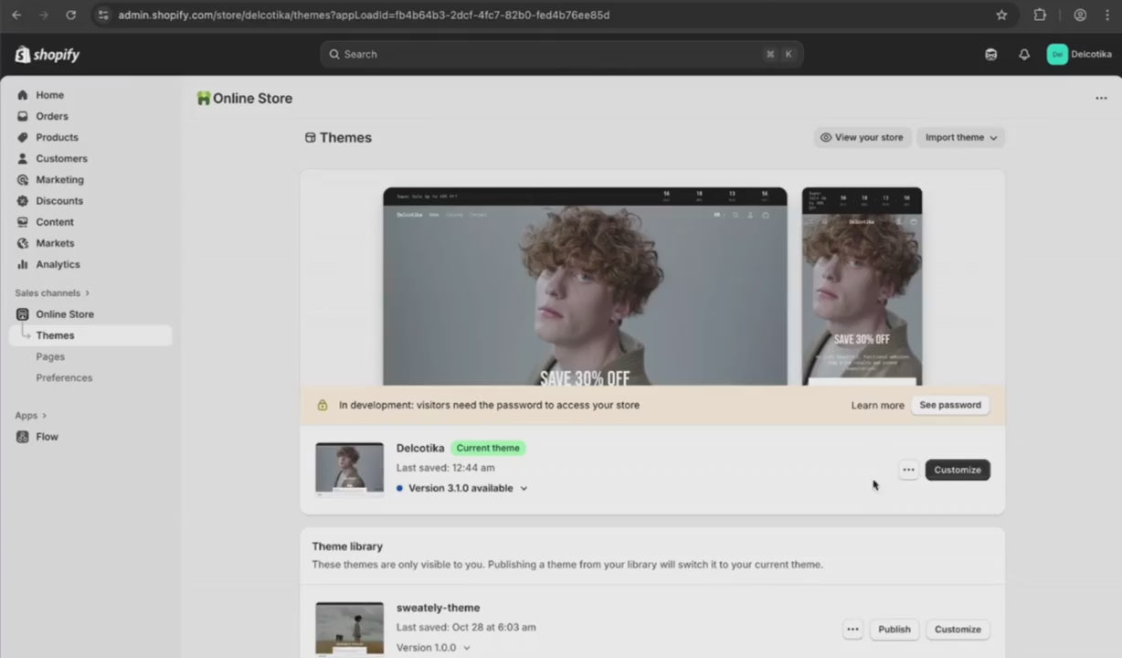
Task: Open three-dot menu for Delcotika theme
Action: point(908,470)
